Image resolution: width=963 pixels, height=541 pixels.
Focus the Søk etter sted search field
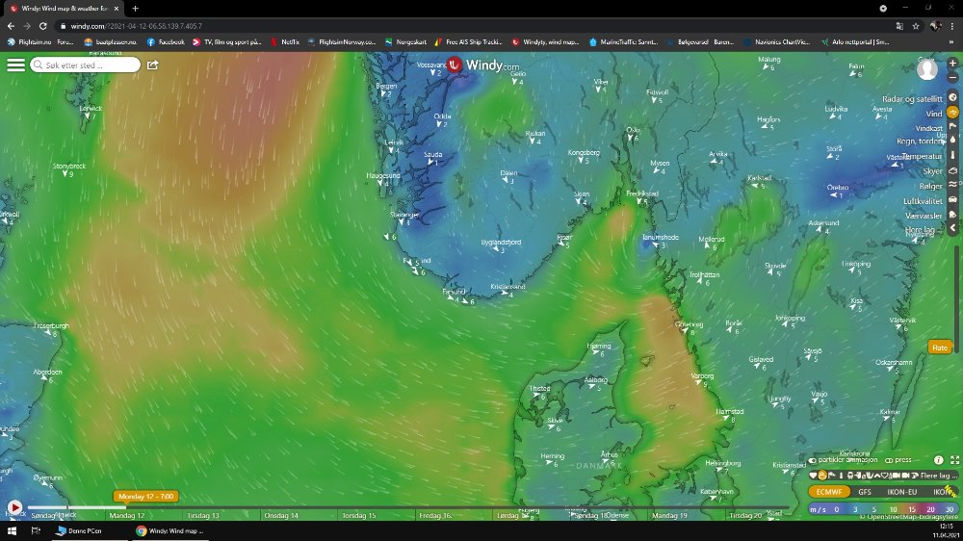click(x=86, y=64)
